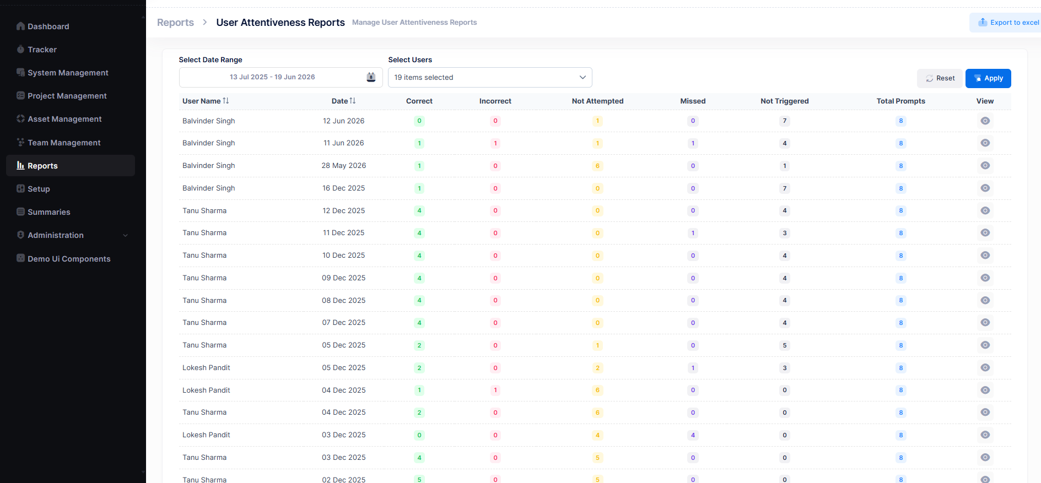
Task: Open the Select Users dropdown
Action: click(490, 77)
